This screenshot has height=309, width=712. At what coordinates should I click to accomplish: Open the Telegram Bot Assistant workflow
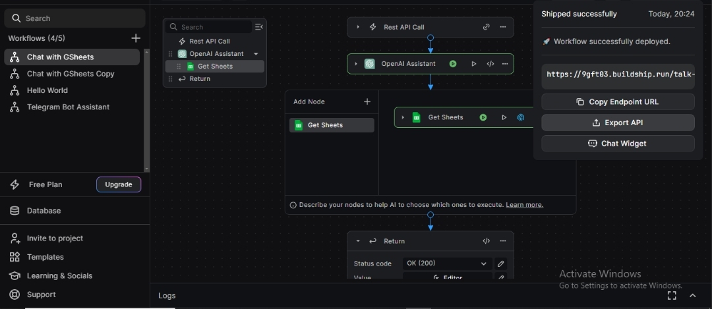[68, 107]
